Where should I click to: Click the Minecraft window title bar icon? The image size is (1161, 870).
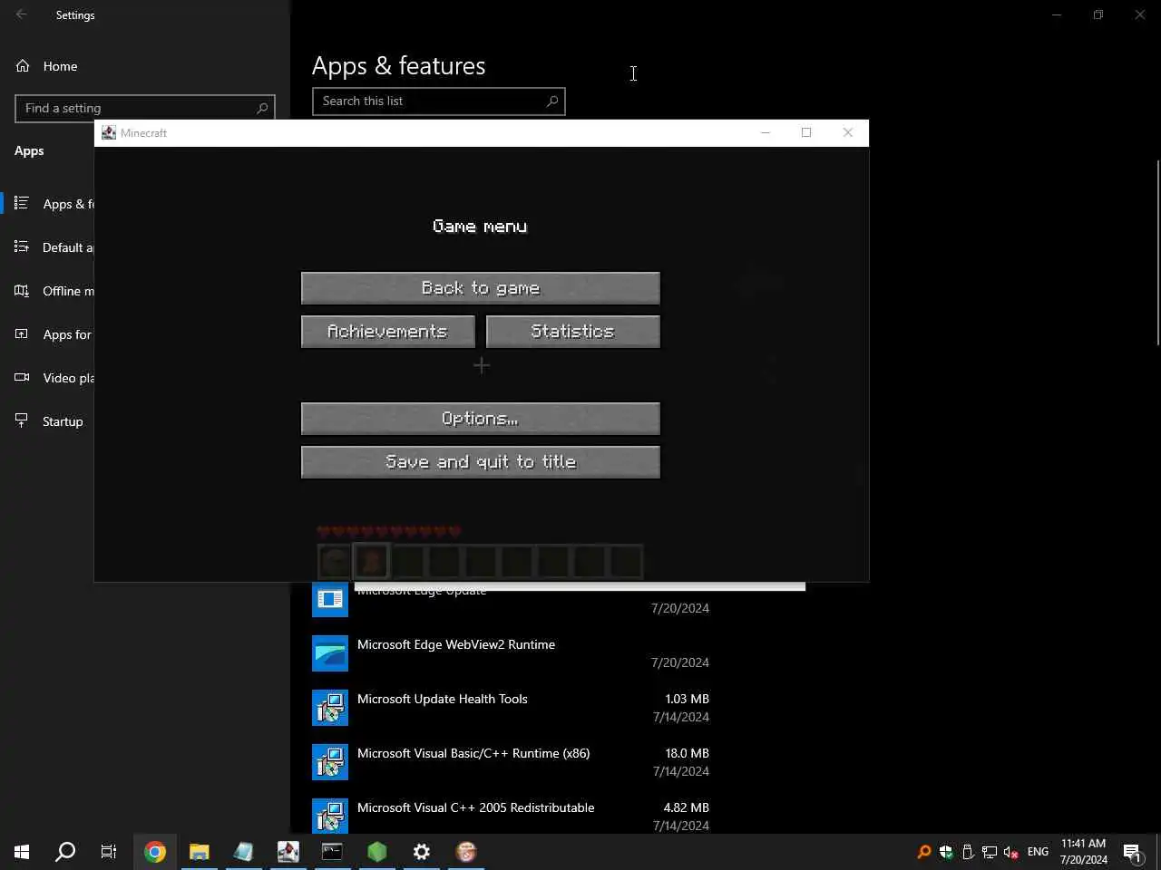point(109,132)
